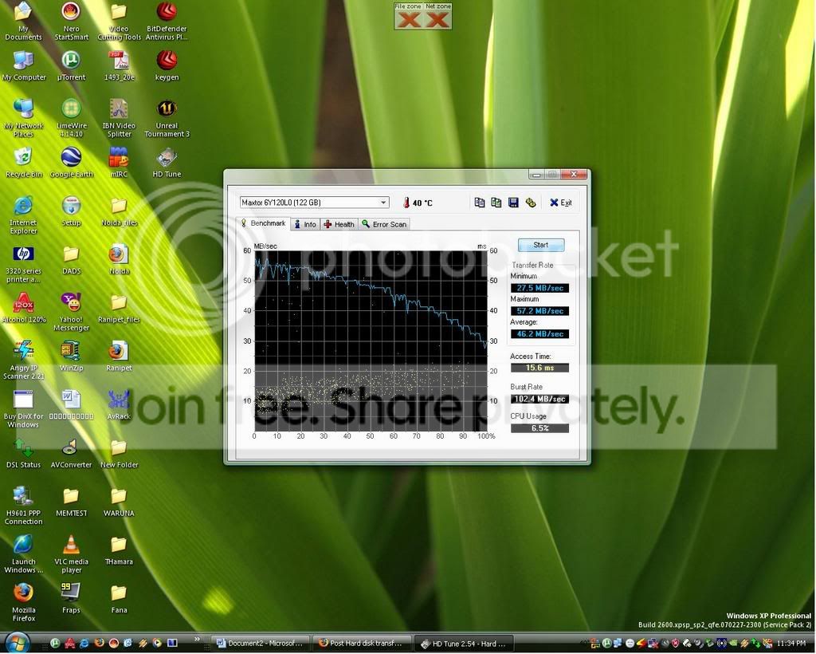Click the copy info to clipboard icon

(479, 203)
